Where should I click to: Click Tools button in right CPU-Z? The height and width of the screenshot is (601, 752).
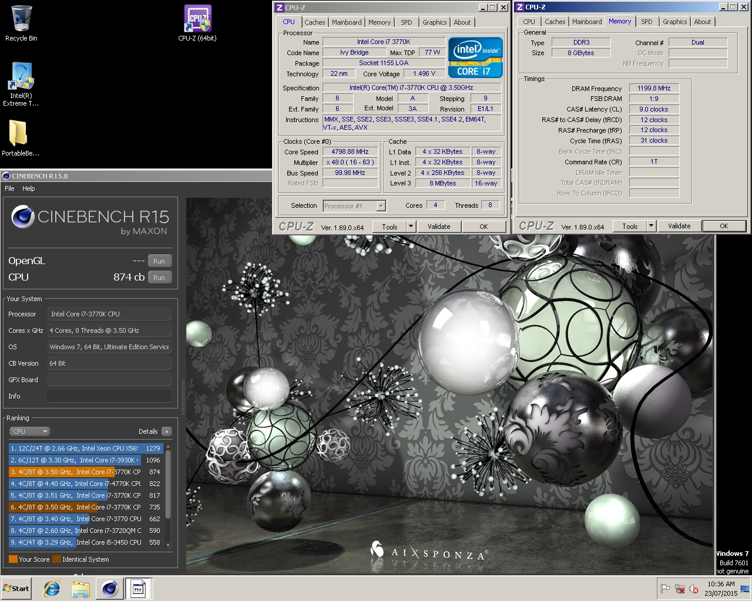[x=630, y=227]
